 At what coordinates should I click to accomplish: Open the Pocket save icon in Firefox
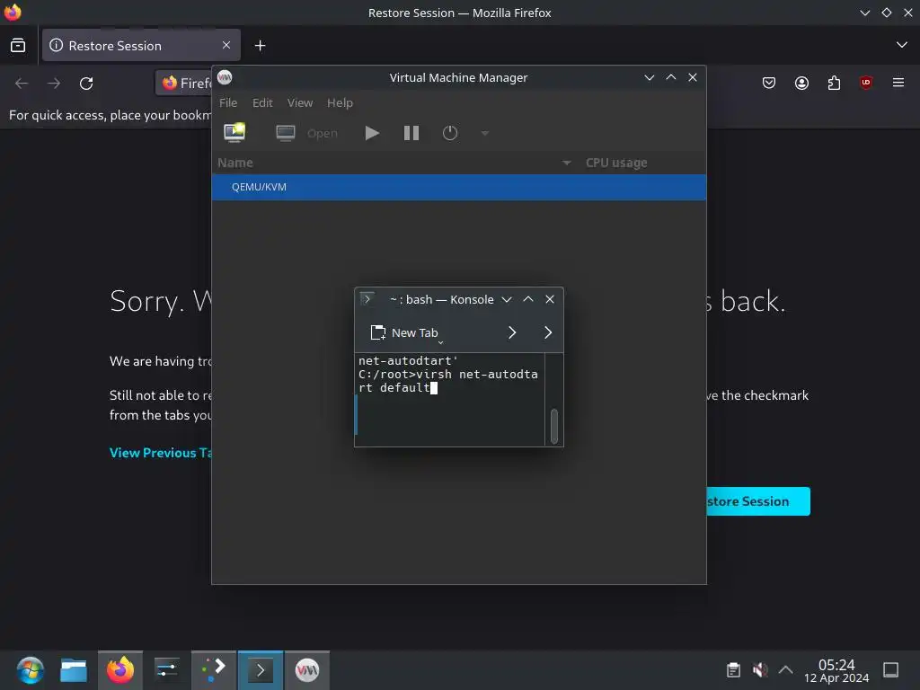pos(769,83)
